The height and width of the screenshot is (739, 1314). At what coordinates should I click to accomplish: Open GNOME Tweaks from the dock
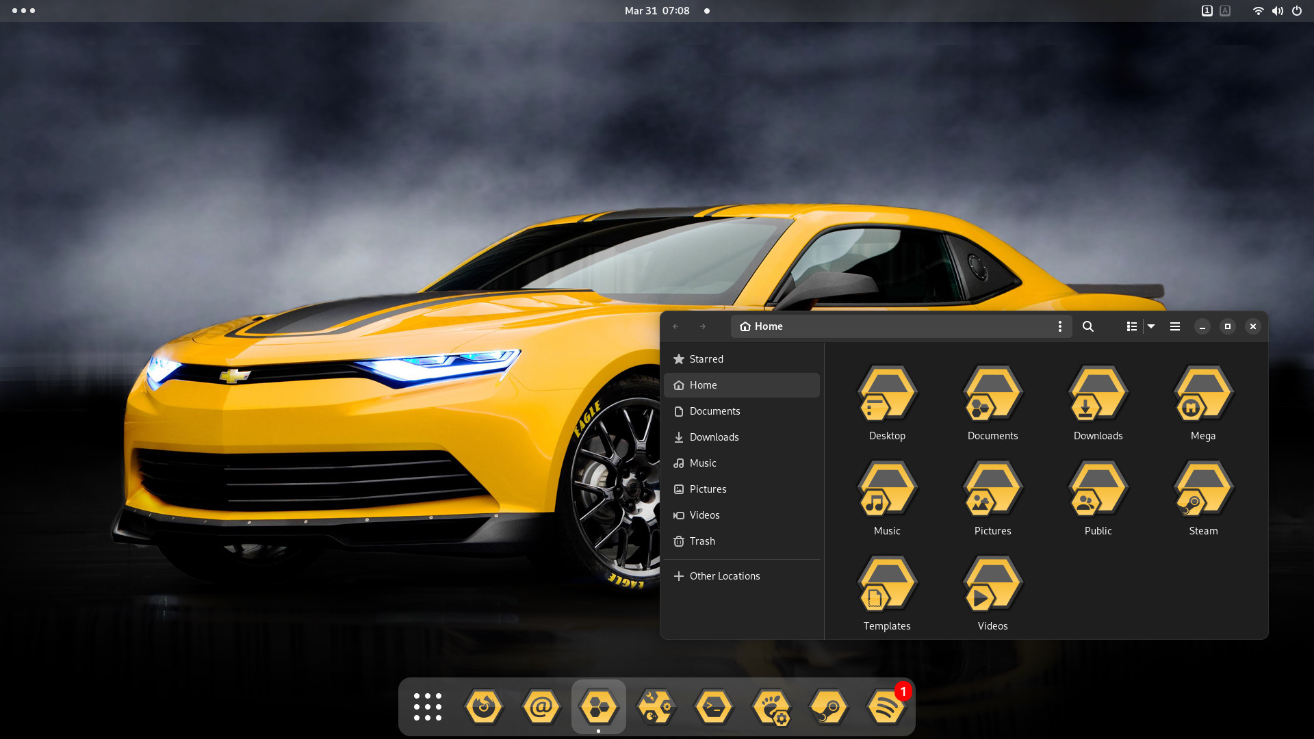(x=770, y=706)
